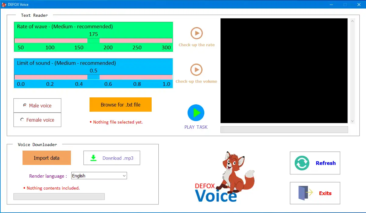Click the scroll up arrow of text area

(x=353, y=21)
